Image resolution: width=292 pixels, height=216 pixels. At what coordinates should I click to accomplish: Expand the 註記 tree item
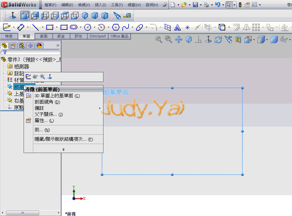point(4,73)
